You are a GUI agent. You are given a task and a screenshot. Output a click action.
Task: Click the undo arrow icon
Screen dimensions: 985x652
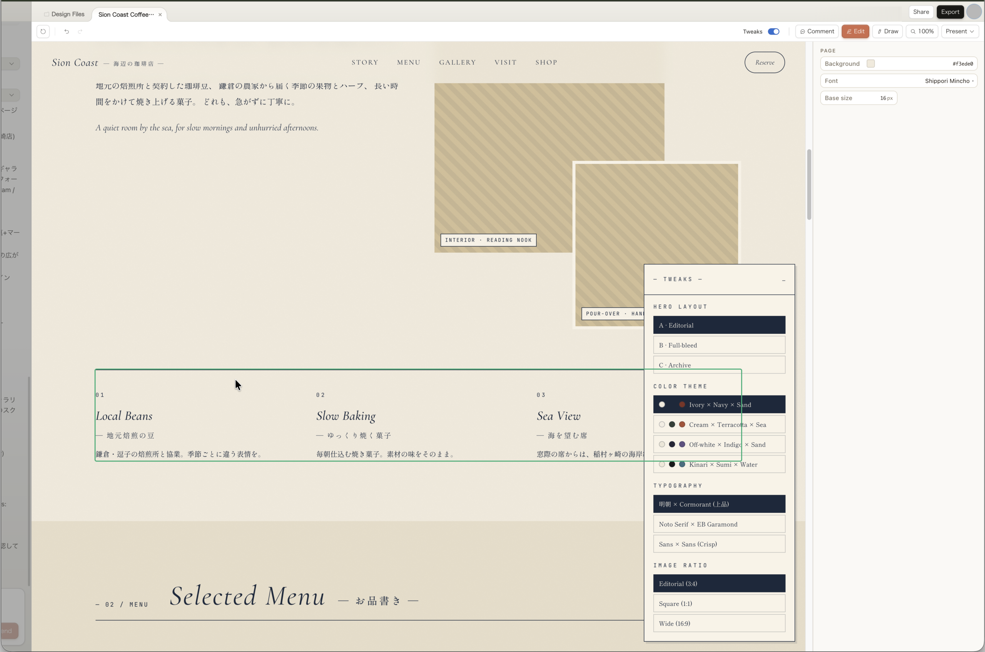[67, 32]
